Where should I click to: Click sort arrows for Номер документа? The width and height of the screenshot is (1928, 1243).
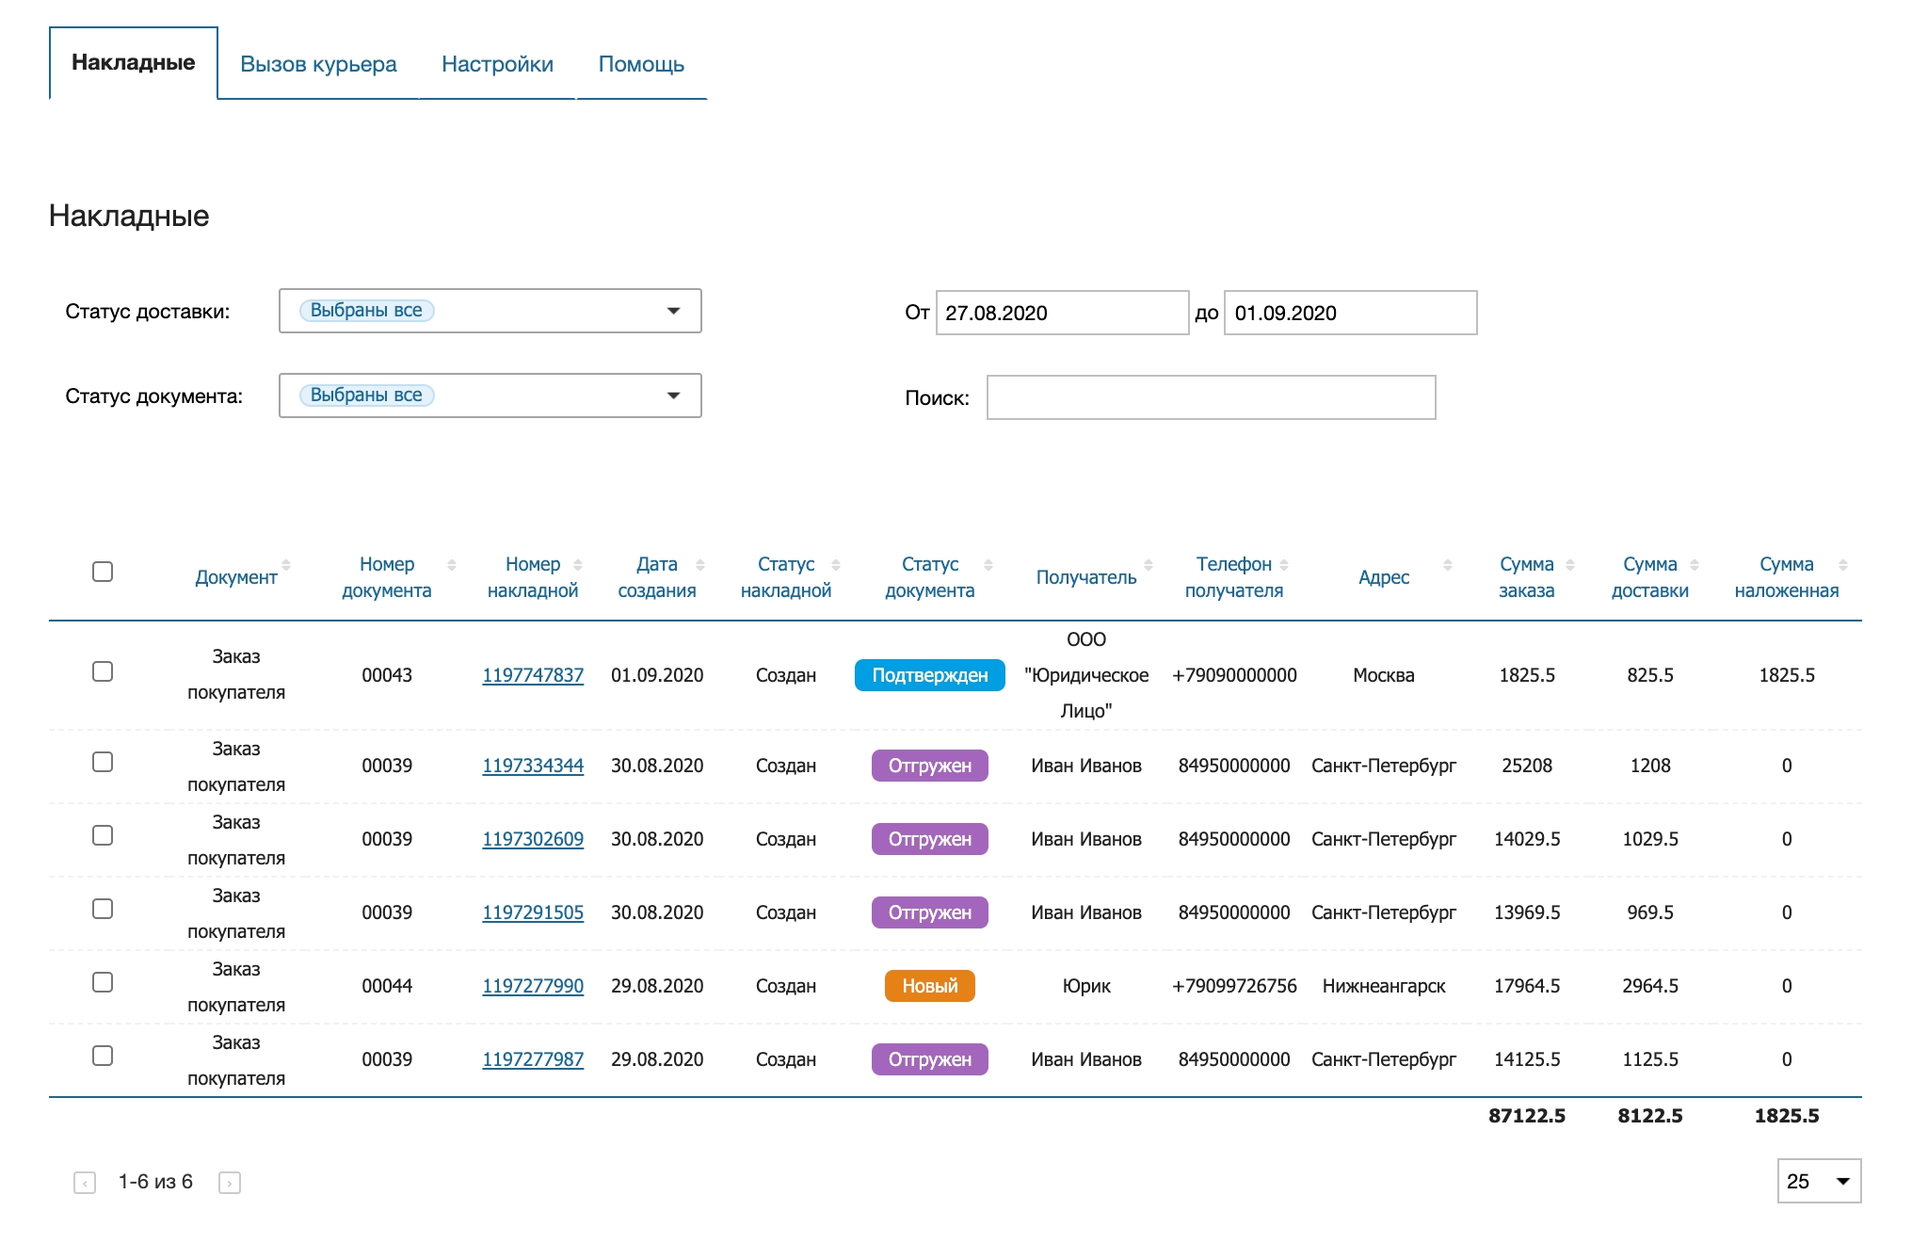pyautogui.click(x=452, y=565)
